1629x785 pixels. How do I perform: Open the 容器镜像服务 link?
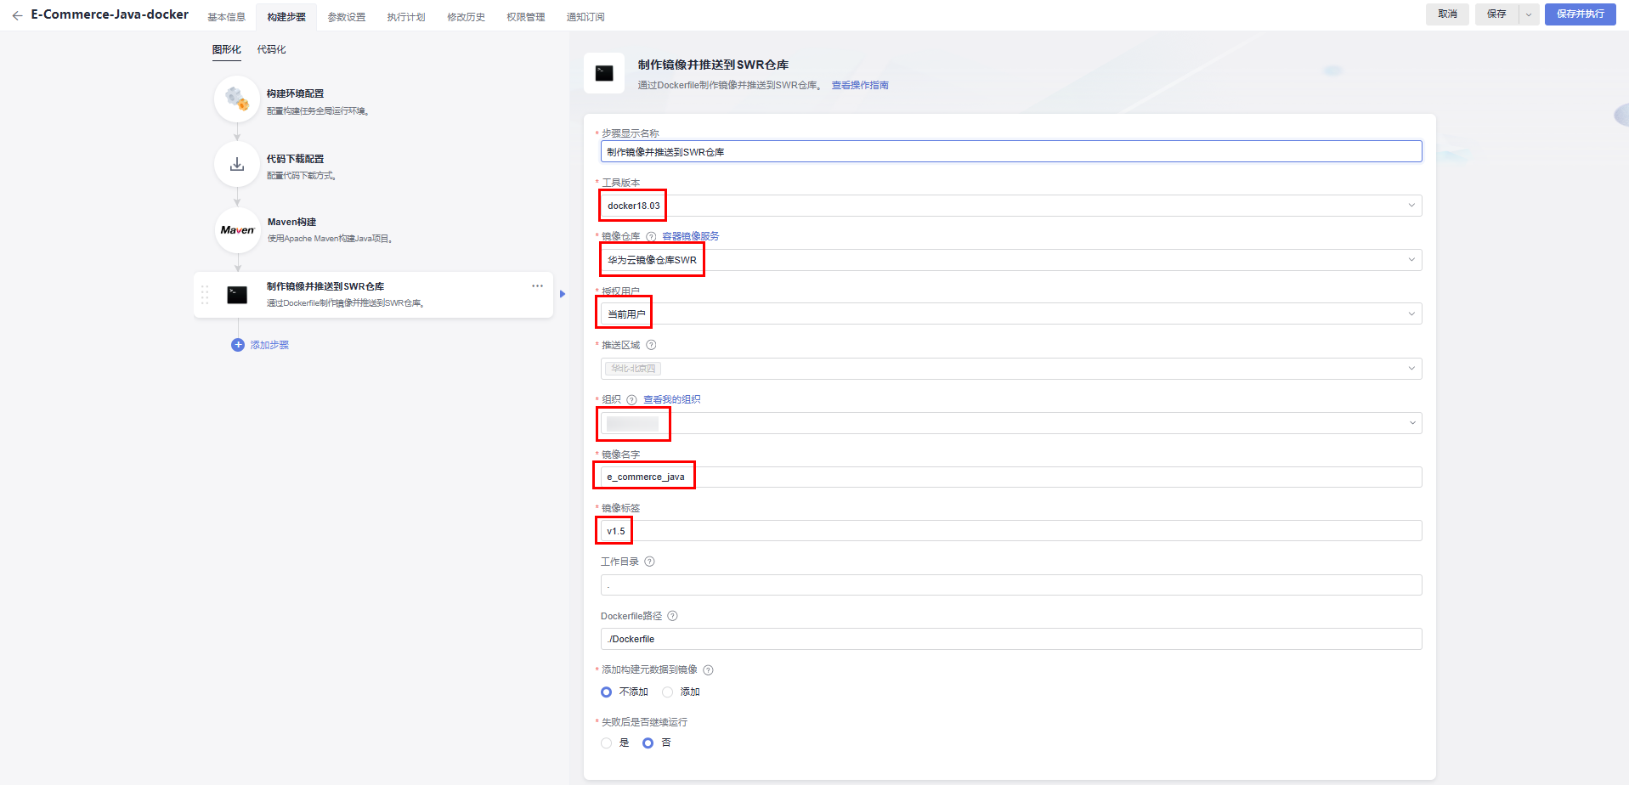[691, 237]
